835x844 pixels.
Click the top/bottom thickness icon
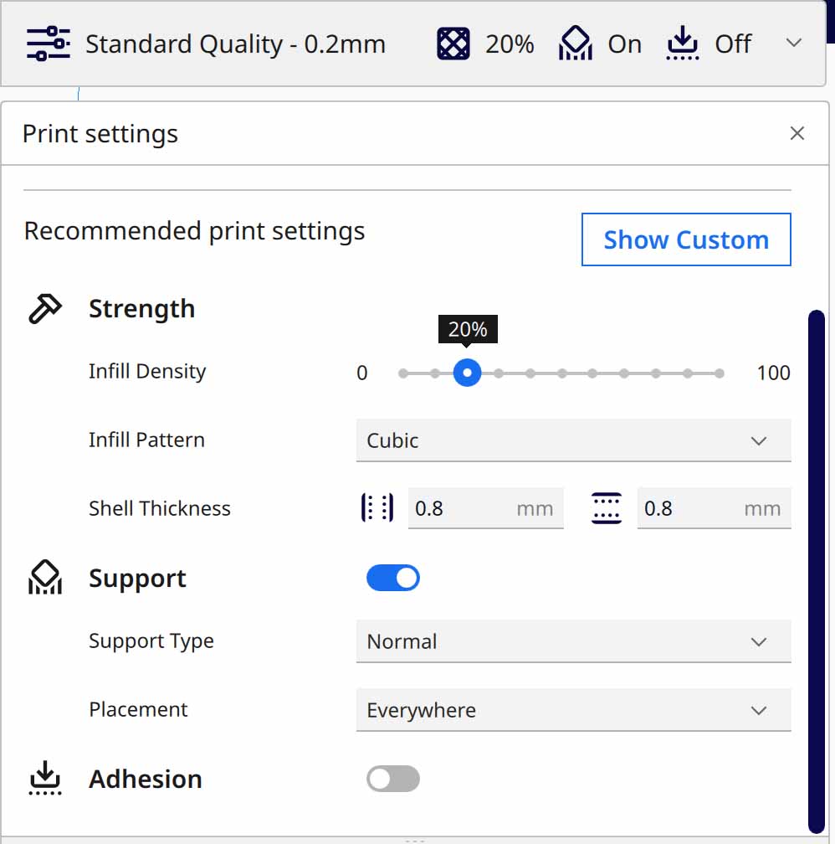607,508
